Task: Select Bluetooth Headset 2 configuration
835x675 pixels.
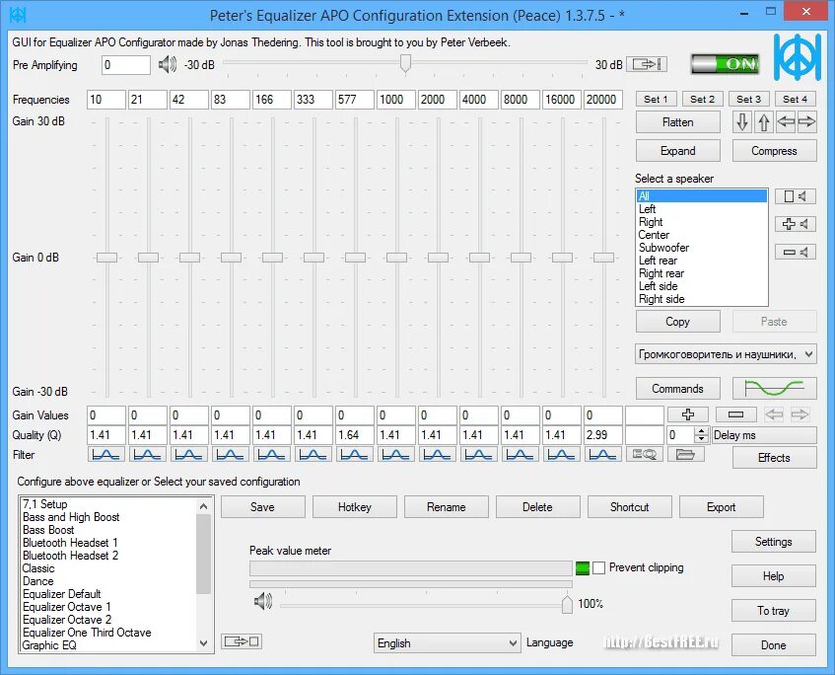Action: (x=109, y=555)
